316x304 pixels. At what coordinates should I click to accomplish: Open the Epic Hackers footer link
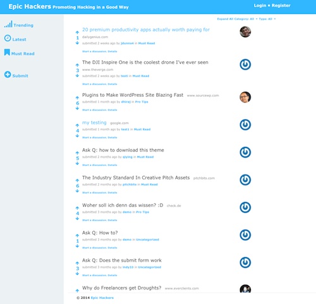102,298
